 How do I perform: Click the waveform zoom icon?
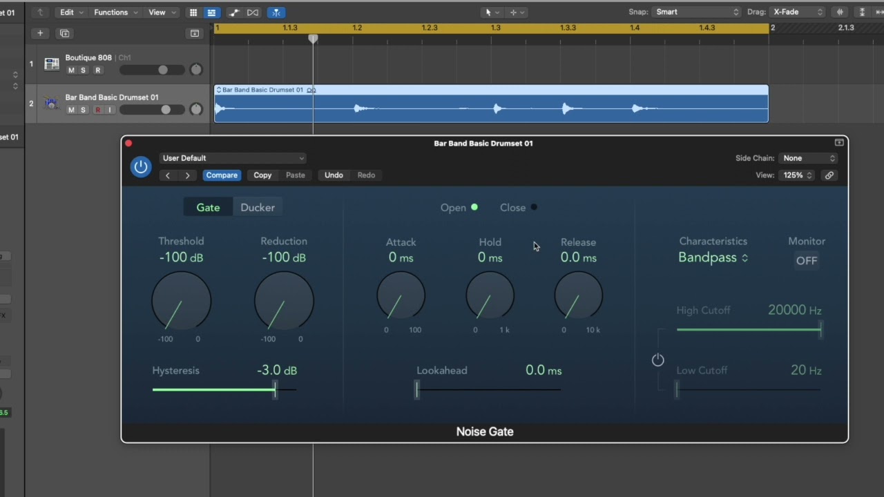[x=840, y=12]
